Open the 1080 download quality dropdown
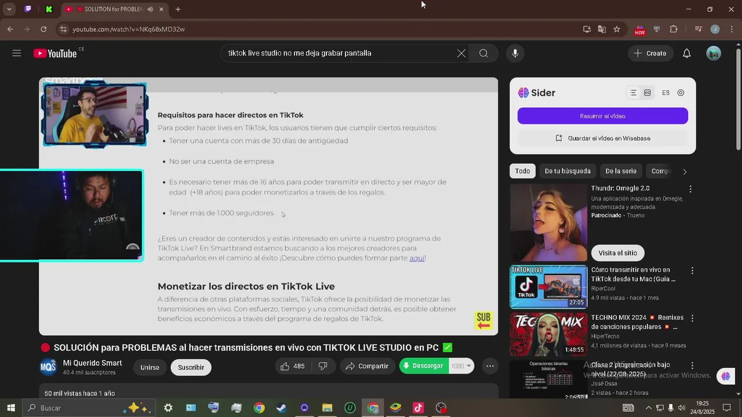Image resolution: width=742 pixels, height=417 pixels. pyautogui.click(x=461, y=366)
